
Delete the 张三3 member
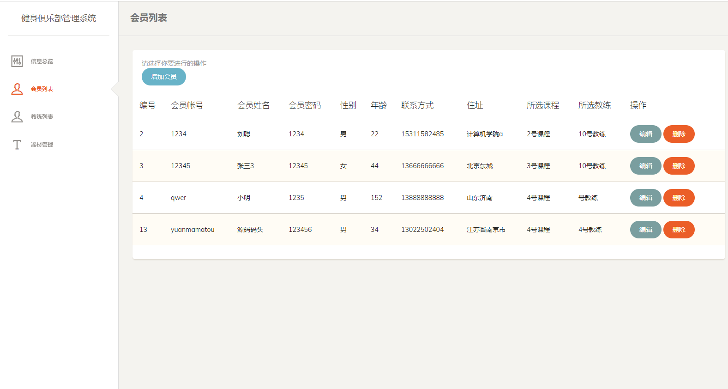point(679,166)
